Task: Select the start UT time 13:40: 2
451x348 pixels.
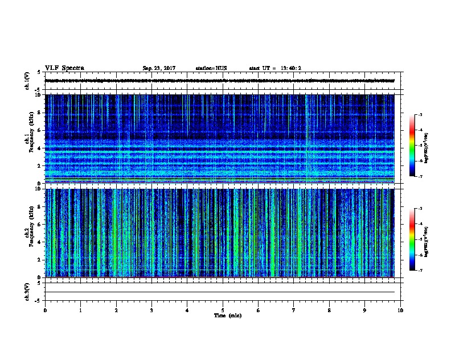Action: tap(291, 68)
